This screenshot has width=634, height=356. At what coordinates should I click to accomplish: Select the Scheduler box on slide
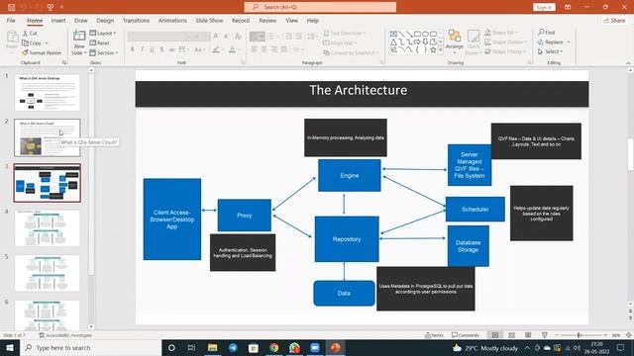pyautogui.click(x=475, y=209)
